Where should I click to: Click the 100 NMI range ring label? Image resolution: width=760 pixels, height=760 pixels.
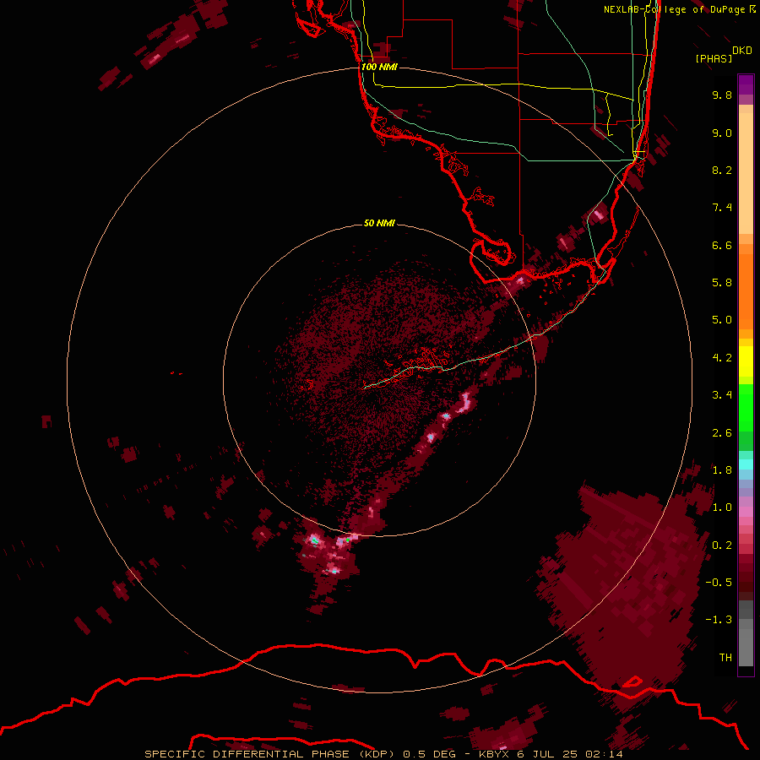(379, 67)
